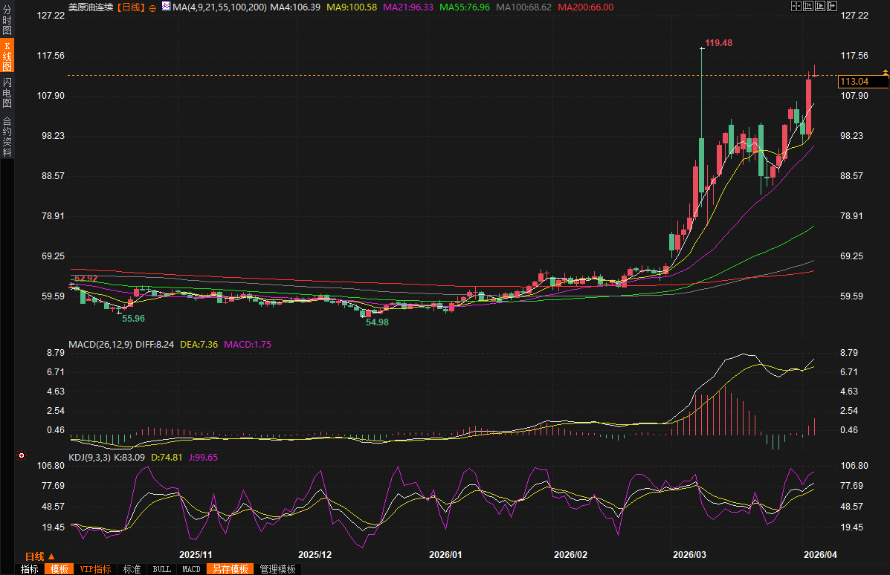Click the orange arrow at price axis
This screenshot has width=890, height=575.
886,73
